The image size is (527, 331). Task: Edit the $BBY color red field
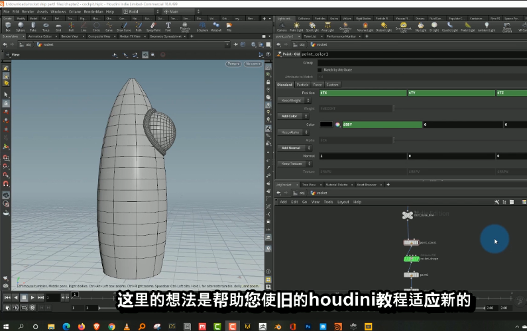(x=382, y=124)
